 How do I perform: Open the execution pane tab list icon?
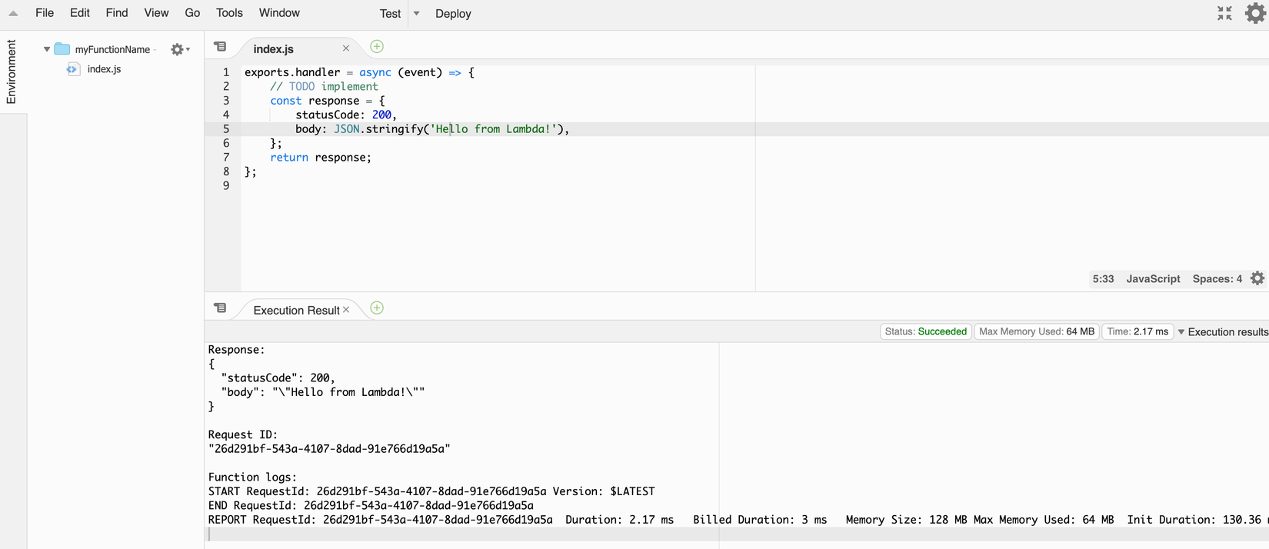pos(220,308)
